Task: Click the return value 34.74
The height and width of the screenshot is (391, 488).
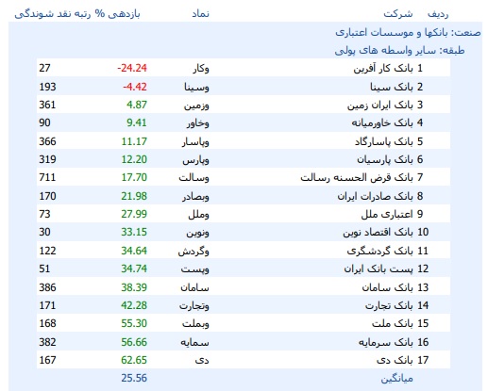Action: [134, 269]
